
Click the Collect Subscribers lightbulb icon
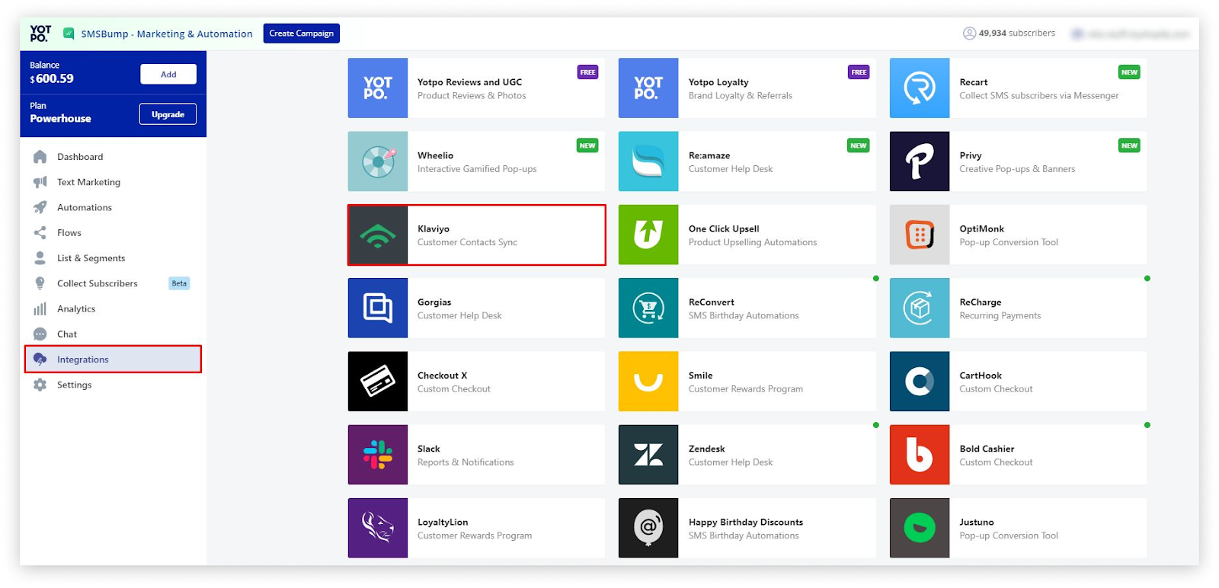pyautogui.click(x=40, y=283)
